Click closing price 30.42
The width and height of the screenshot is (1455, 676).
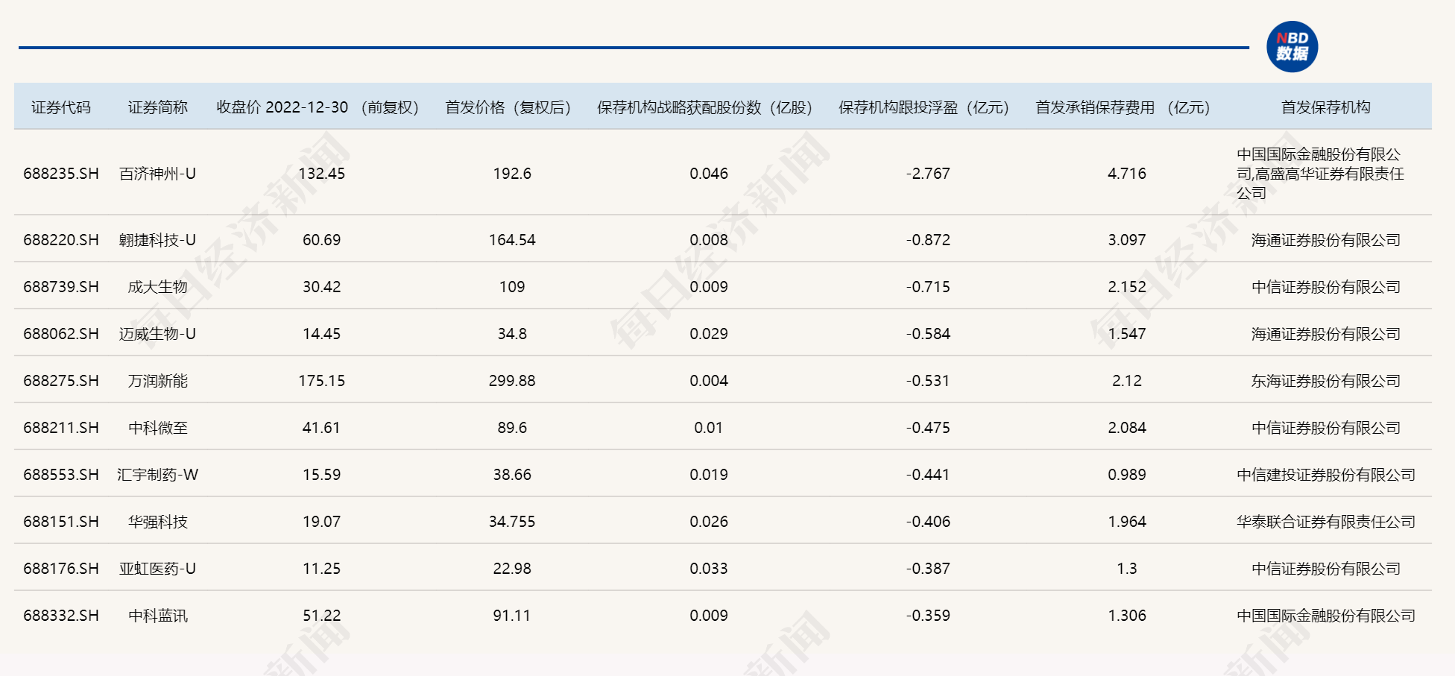(x=322, y=287)
